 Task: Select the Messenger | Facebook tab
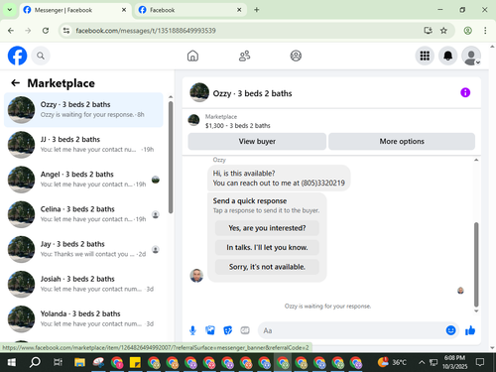coord(75,10)
